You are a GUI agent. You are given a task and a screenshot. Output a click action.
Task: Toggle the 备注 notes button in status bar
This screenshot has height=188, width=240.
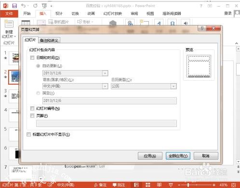(x=100, y=185)
